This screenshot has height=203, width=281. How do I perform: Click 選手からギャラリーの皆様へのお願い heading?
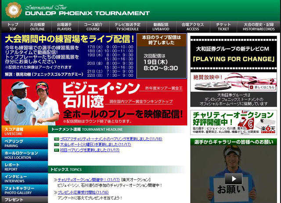click(x=234, y=142)
